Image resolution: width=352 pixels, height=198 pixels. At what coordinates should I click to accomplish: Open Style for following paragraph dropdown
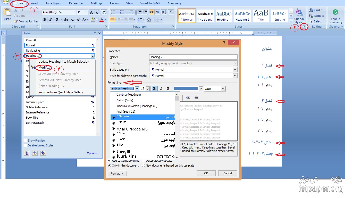pos(235,76)
